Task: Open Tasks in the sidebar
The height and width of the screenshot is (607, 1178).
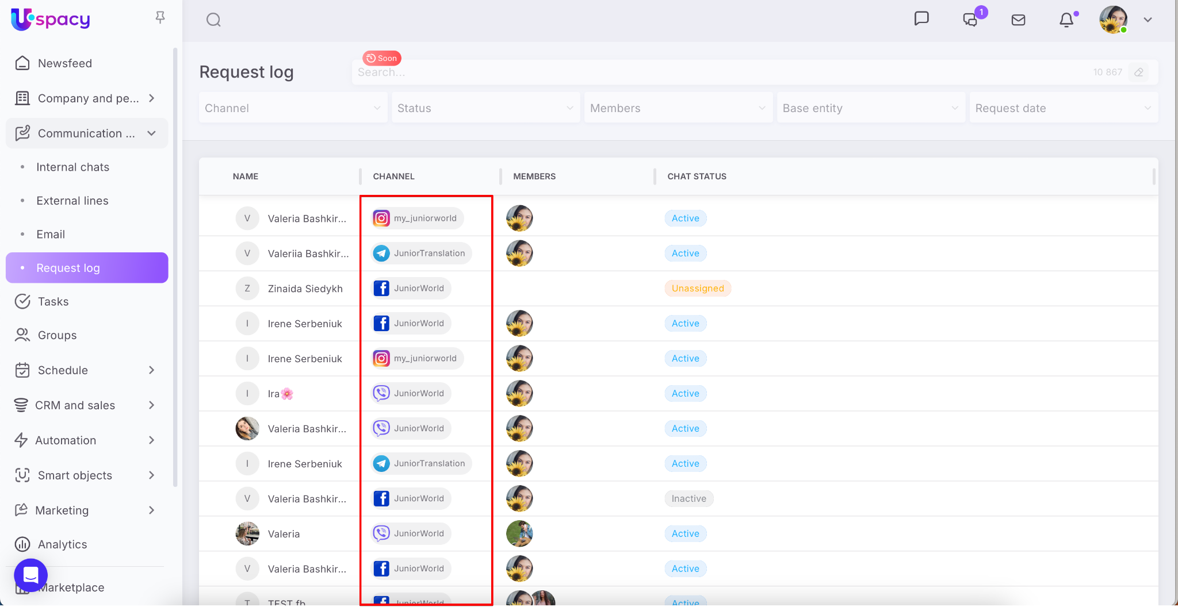Action: coord(53,302)
